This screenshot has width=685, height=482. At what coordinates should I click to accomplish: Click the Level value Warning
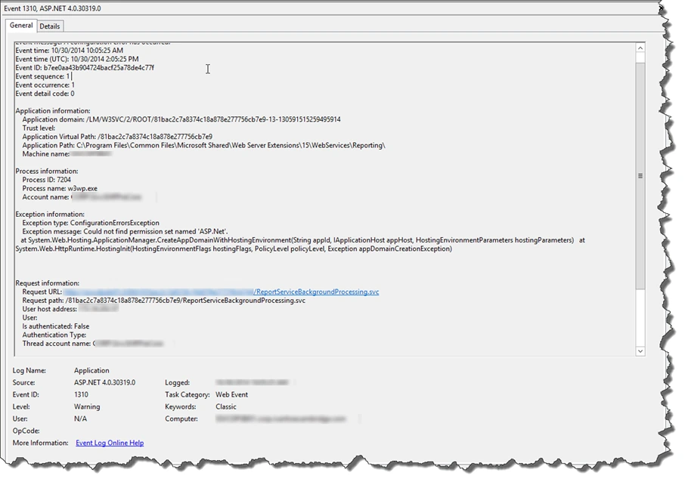[86, 406]
